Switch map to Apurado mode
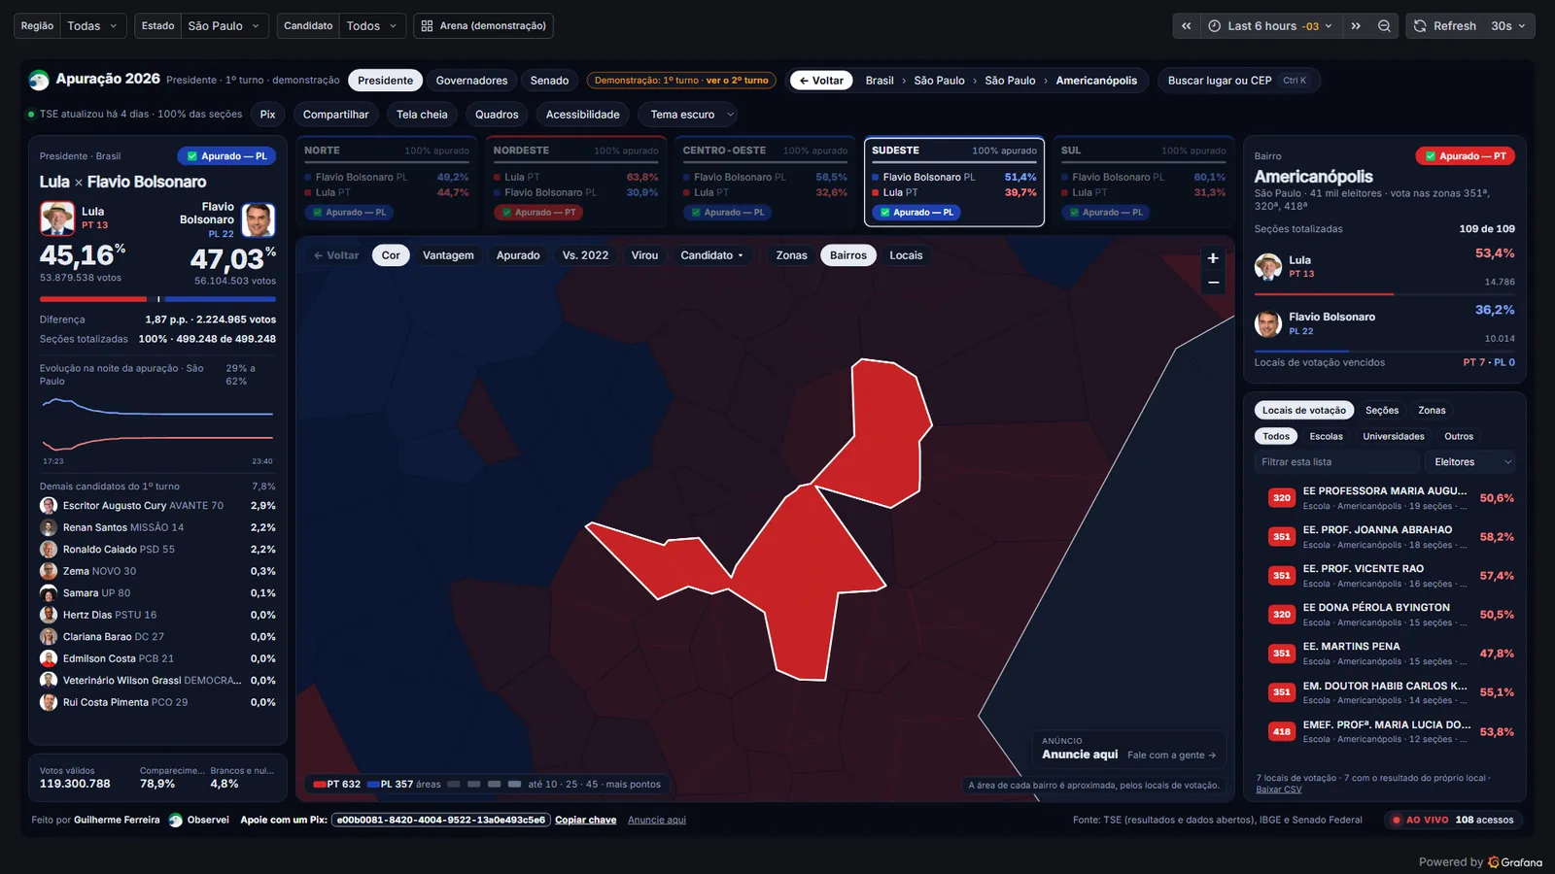The height and width of the screenshot is (874, 1555). tap(518, 255)
